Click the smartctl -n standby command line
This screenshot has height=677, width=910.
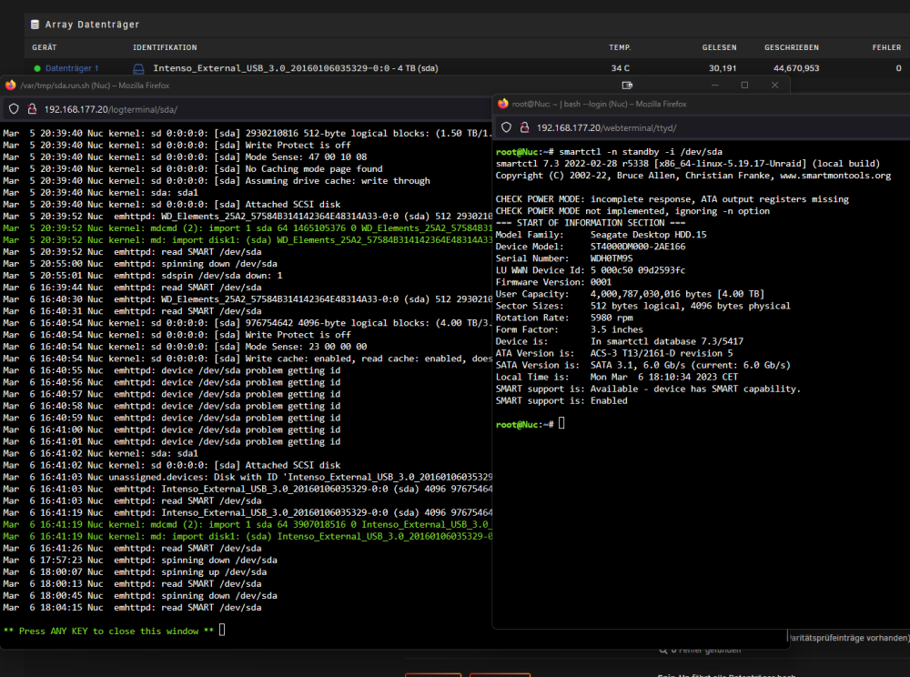(609, 152)
